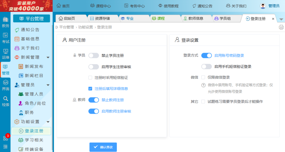
Task: Disable the 启用账号密码登录 switch
Action: pos(206,55)
